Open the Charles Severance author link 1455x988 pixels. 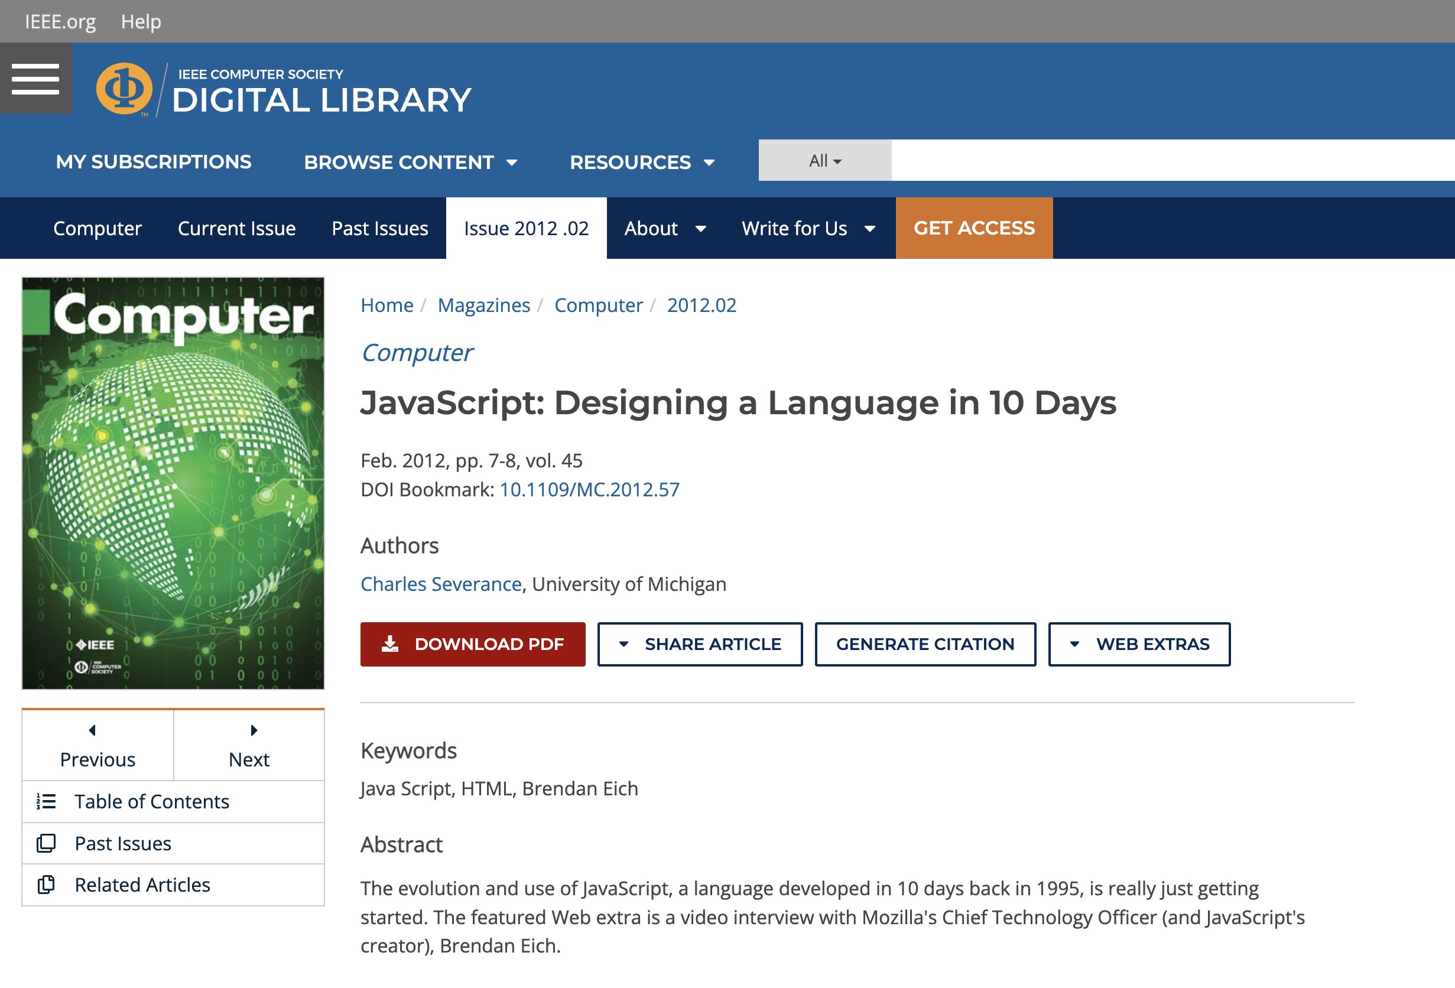click(x=441, y=584)
